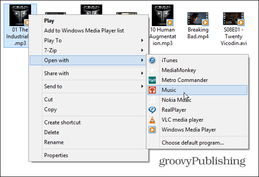Image resolution: width=259 pixels, height=177 pixels.
Task: Expand the Share with submenu arrow
Action: click(x=142, y=73)
